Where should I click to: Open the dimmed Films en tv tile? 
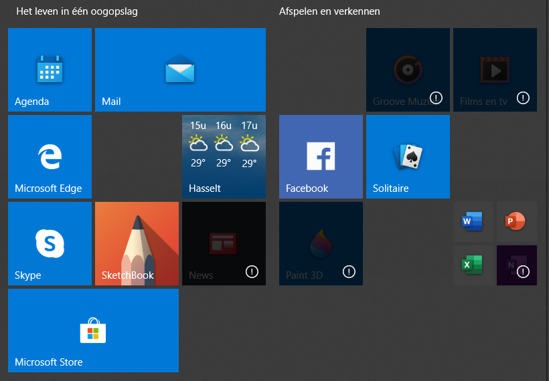point(495,70)
